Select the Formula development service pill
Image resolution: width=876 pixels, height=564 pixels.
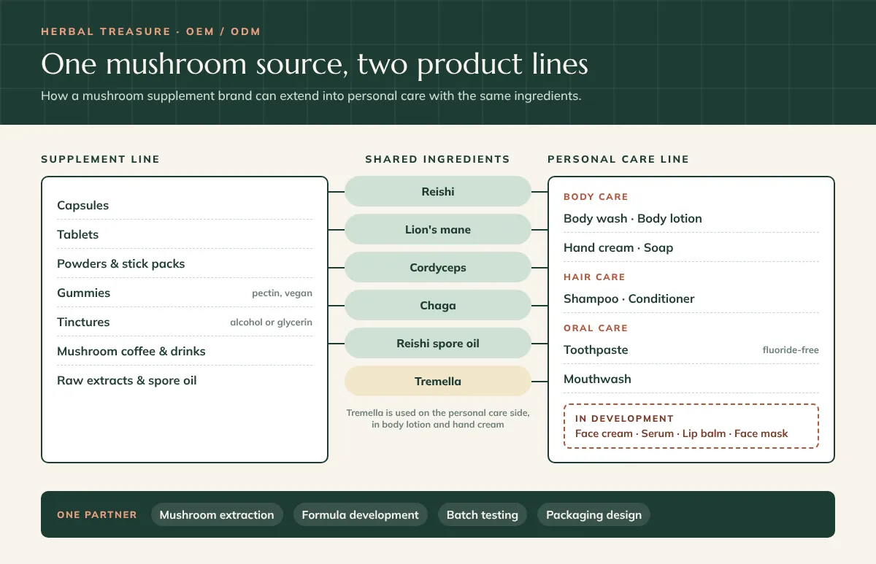coord(361,515)
